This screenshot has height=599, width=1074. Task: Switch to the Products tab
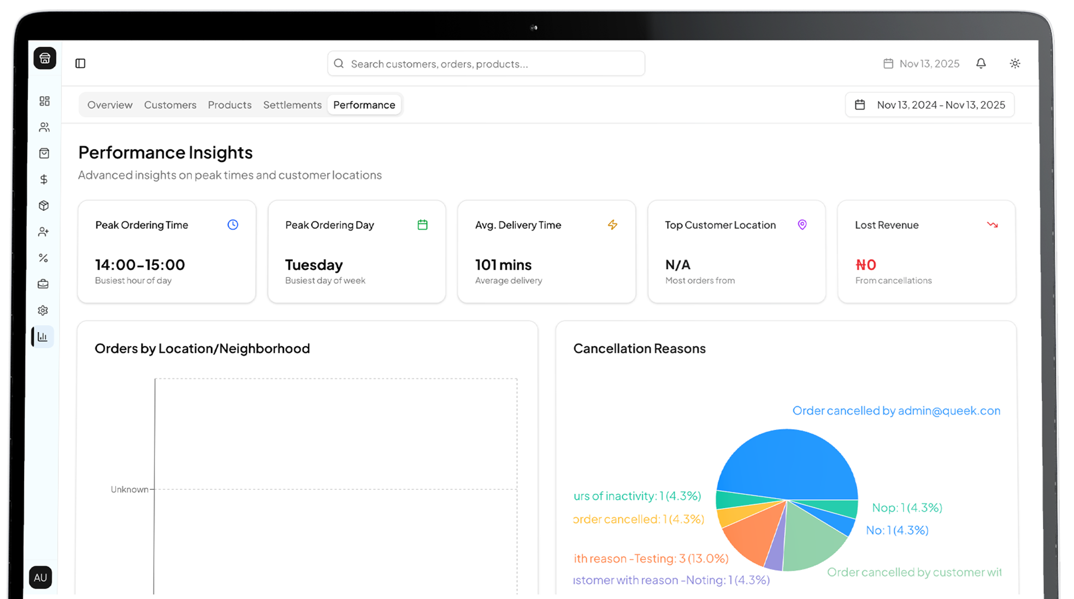[x=229, y=105]
